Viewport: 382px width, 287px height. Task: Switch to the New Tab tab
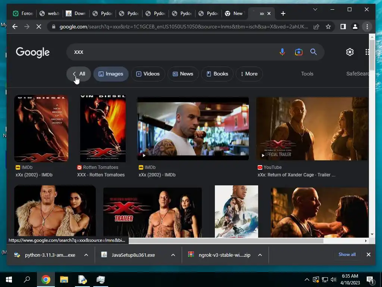pyautogui.click(x=235, y=13)
